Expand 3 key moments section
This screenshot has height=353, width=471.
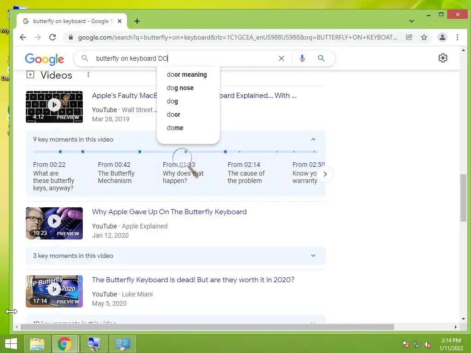pos(176,256)
